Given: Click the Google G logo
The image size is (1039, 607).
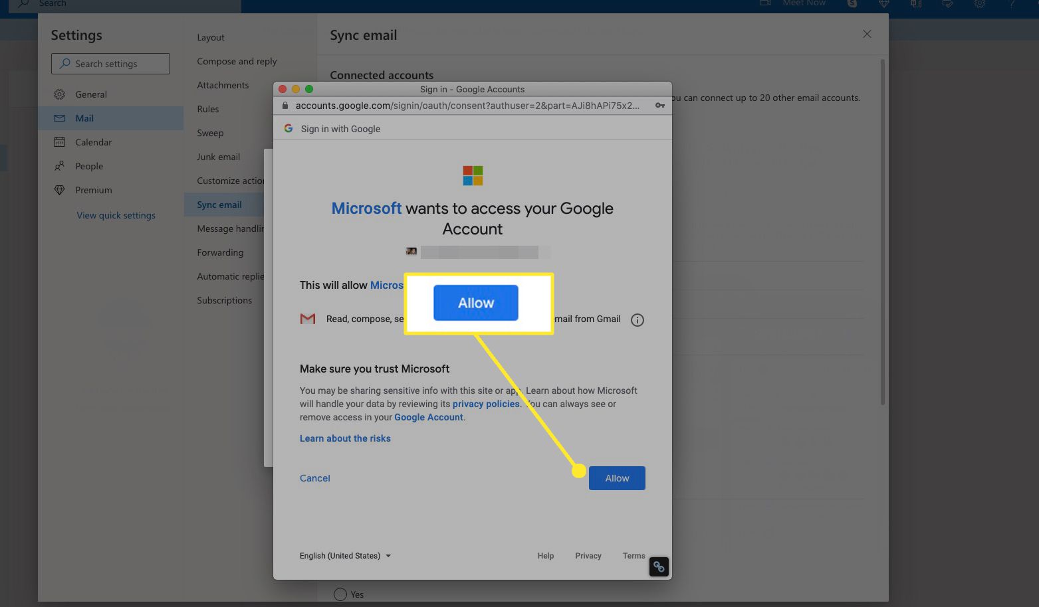Looking at the screenshot, I should [x=289, y=128].
